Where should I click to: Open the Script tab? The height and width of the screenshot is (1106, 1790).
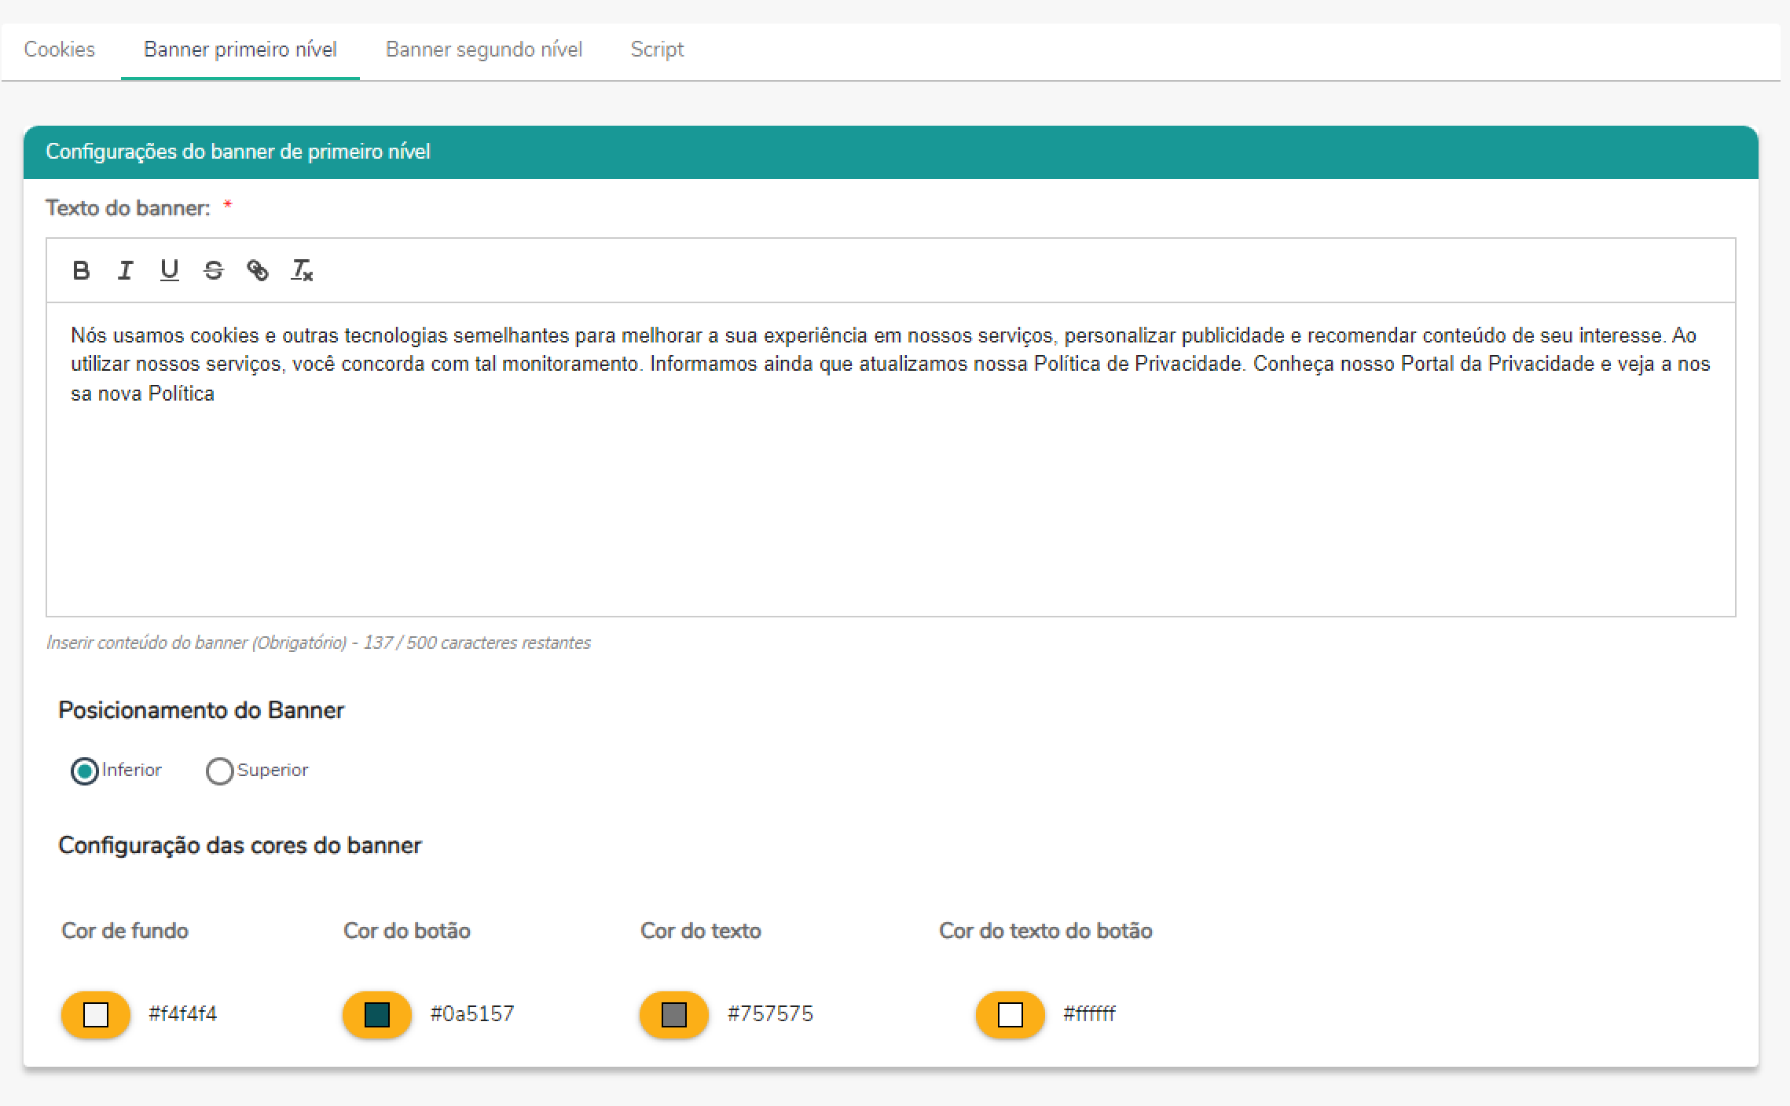(x=657, y=49)
